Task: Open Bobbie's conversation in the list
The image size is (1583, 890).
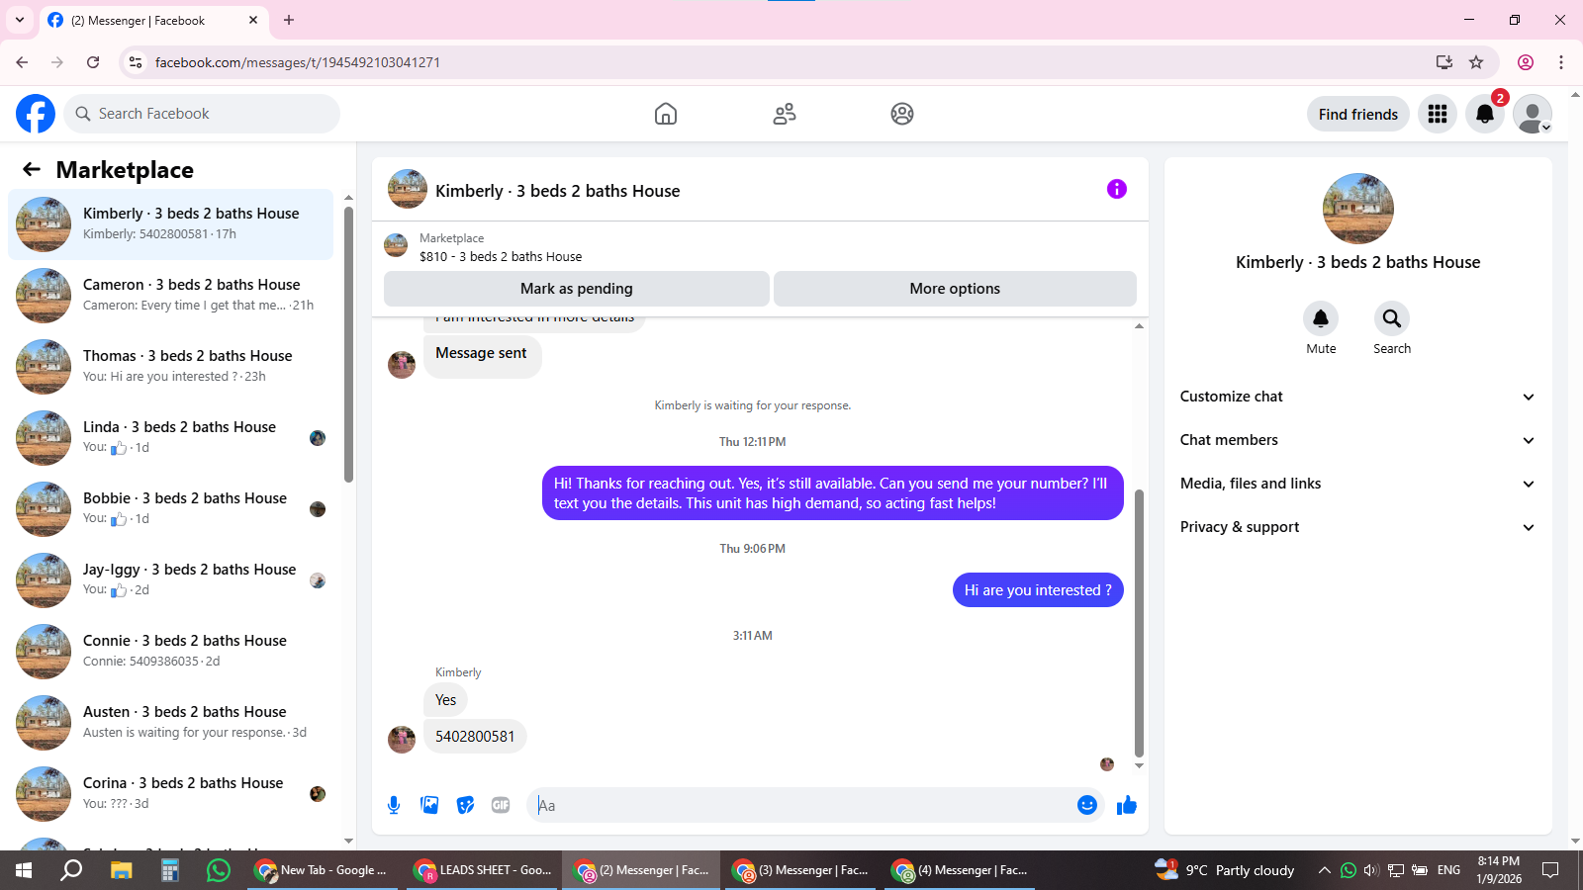Action: 170,508
